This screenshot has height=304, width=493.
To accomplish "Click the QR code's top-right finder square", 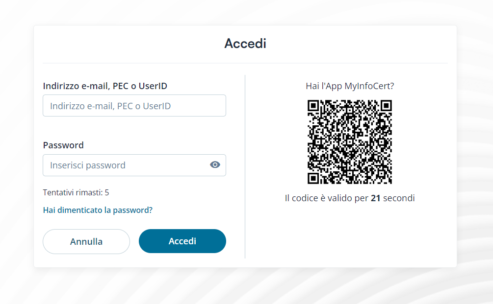I will (386, 106).
